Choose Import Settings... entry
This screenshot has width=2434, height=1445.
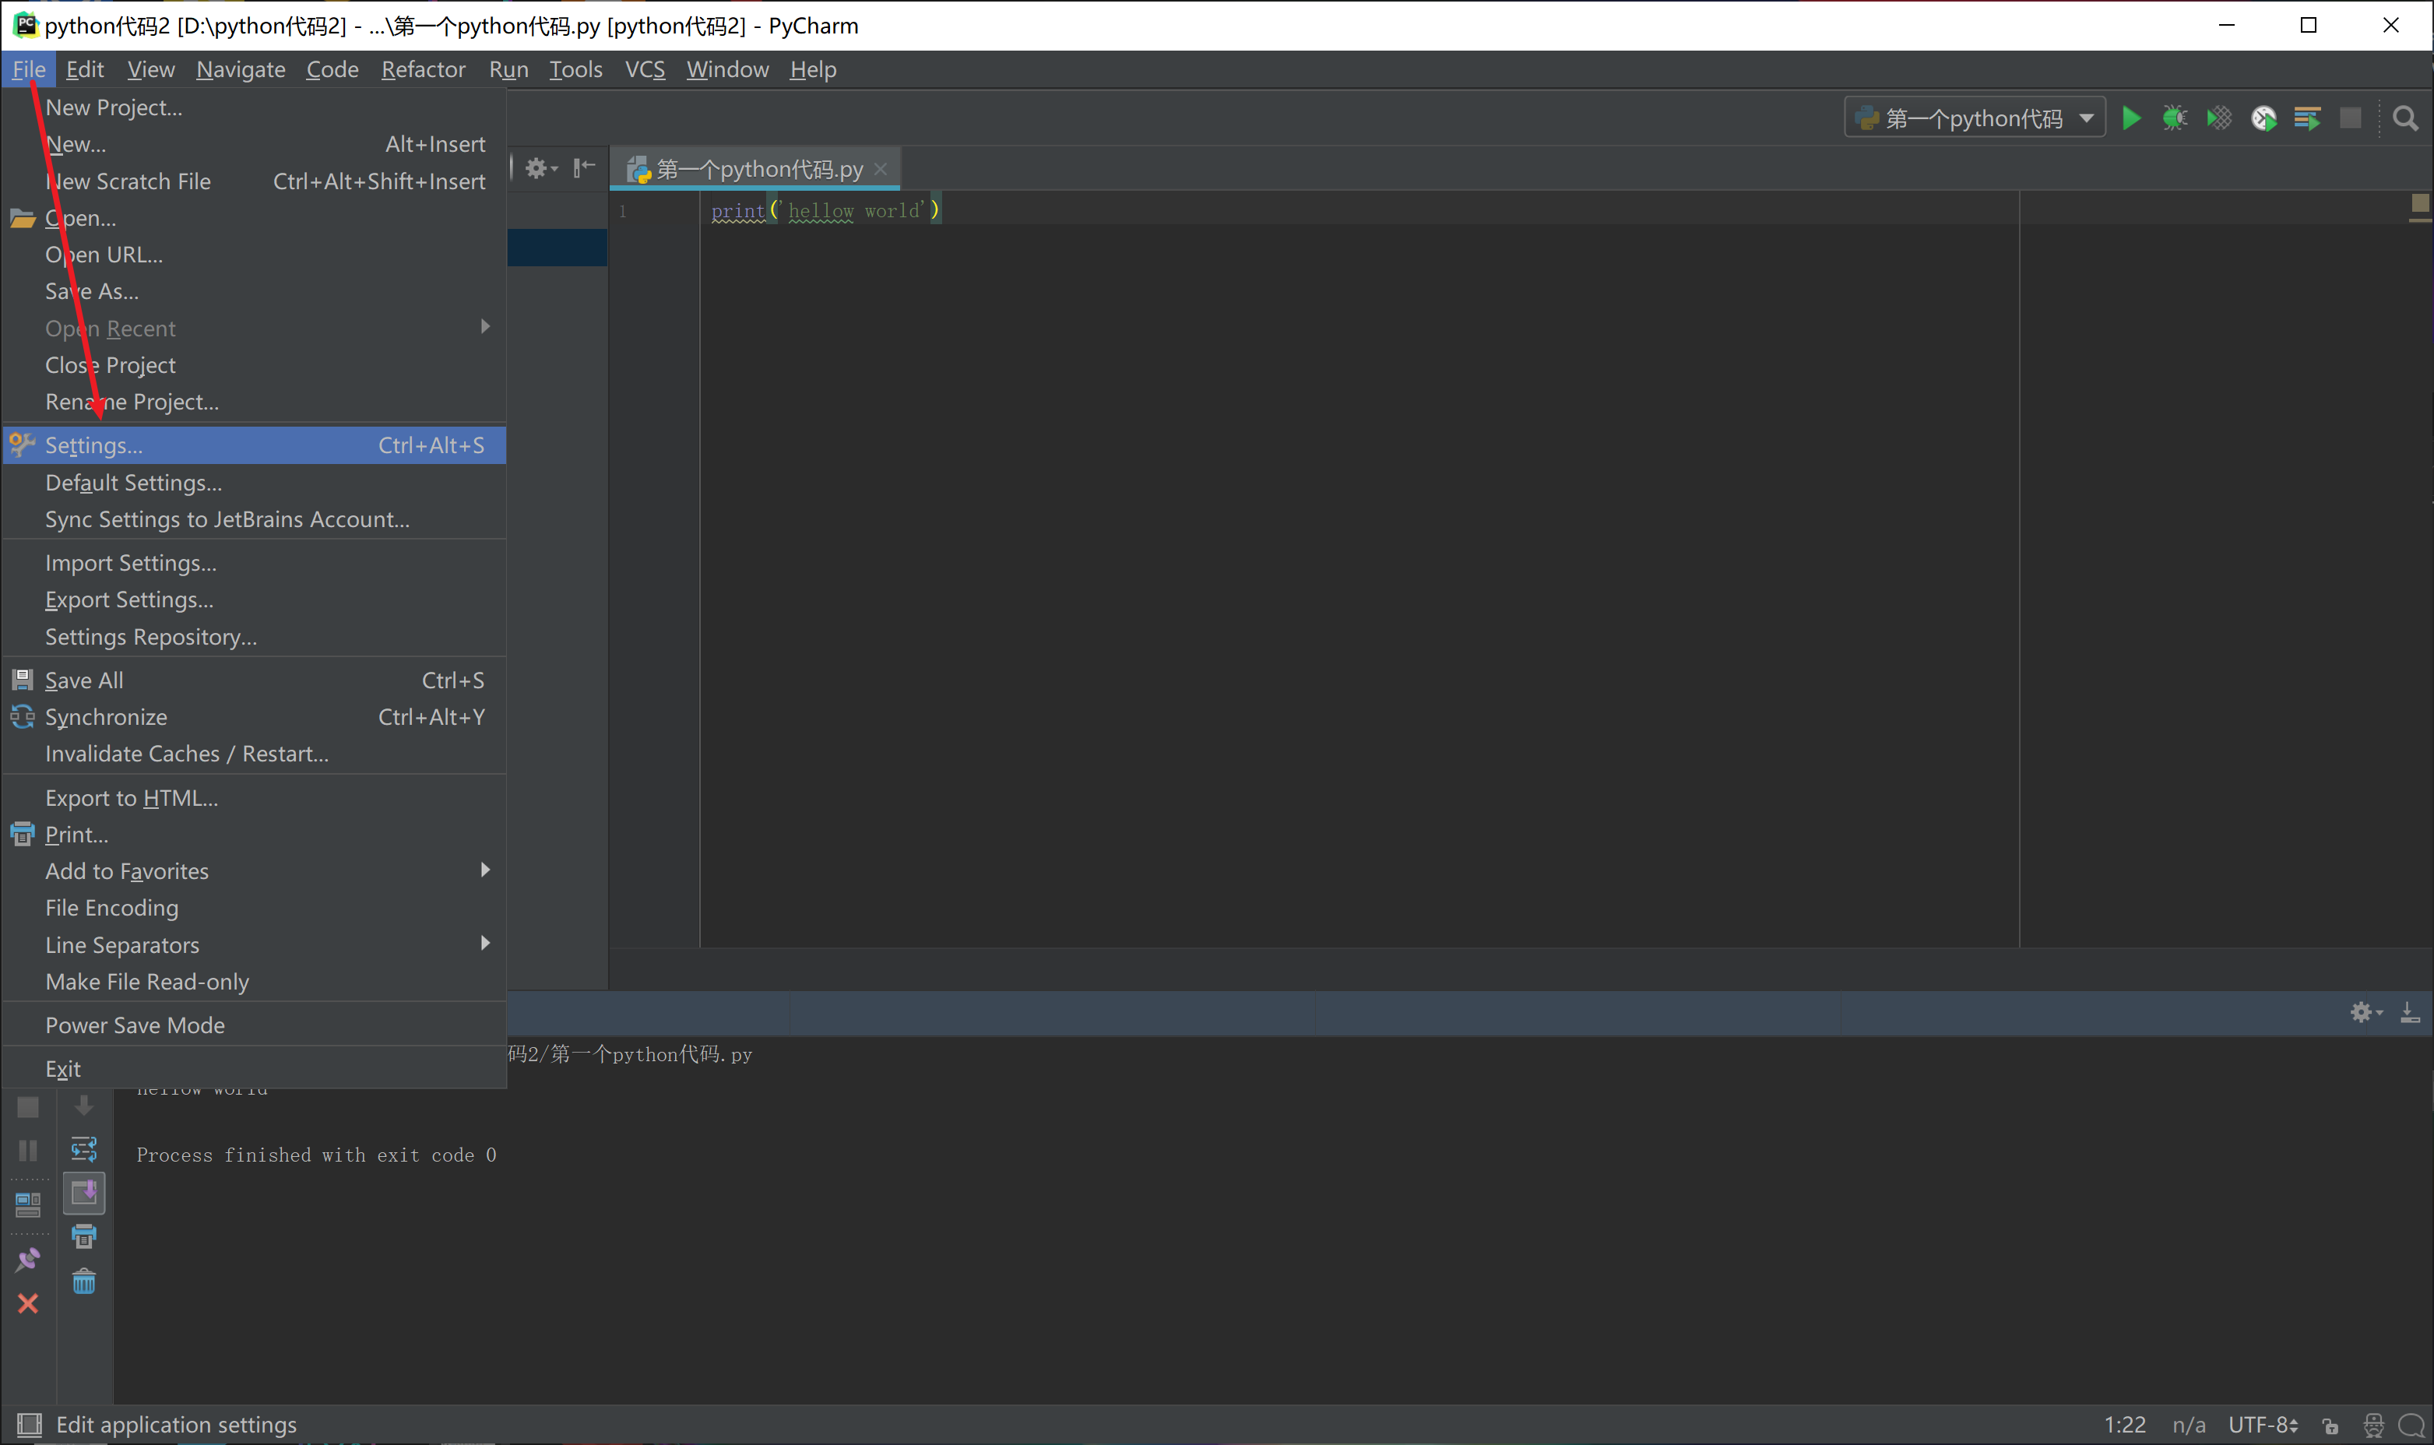click(x=255, y=563)
